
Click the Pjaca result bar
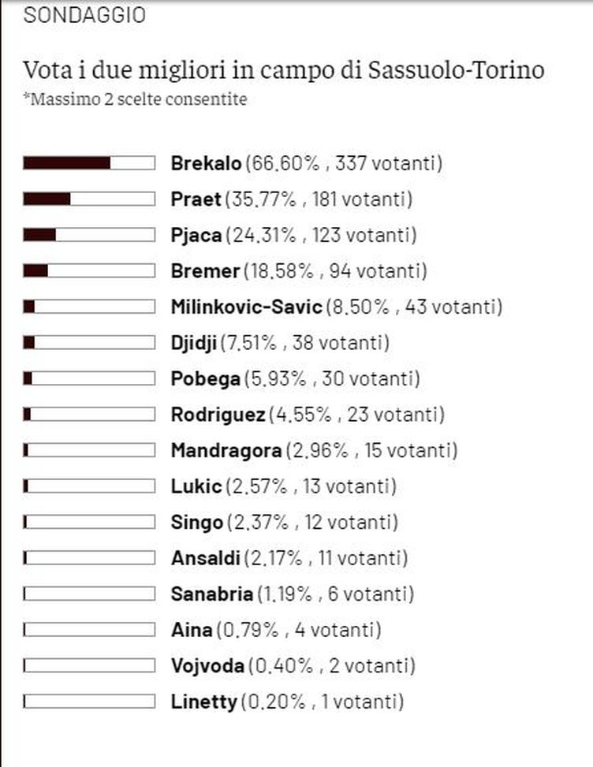[89, 235]
